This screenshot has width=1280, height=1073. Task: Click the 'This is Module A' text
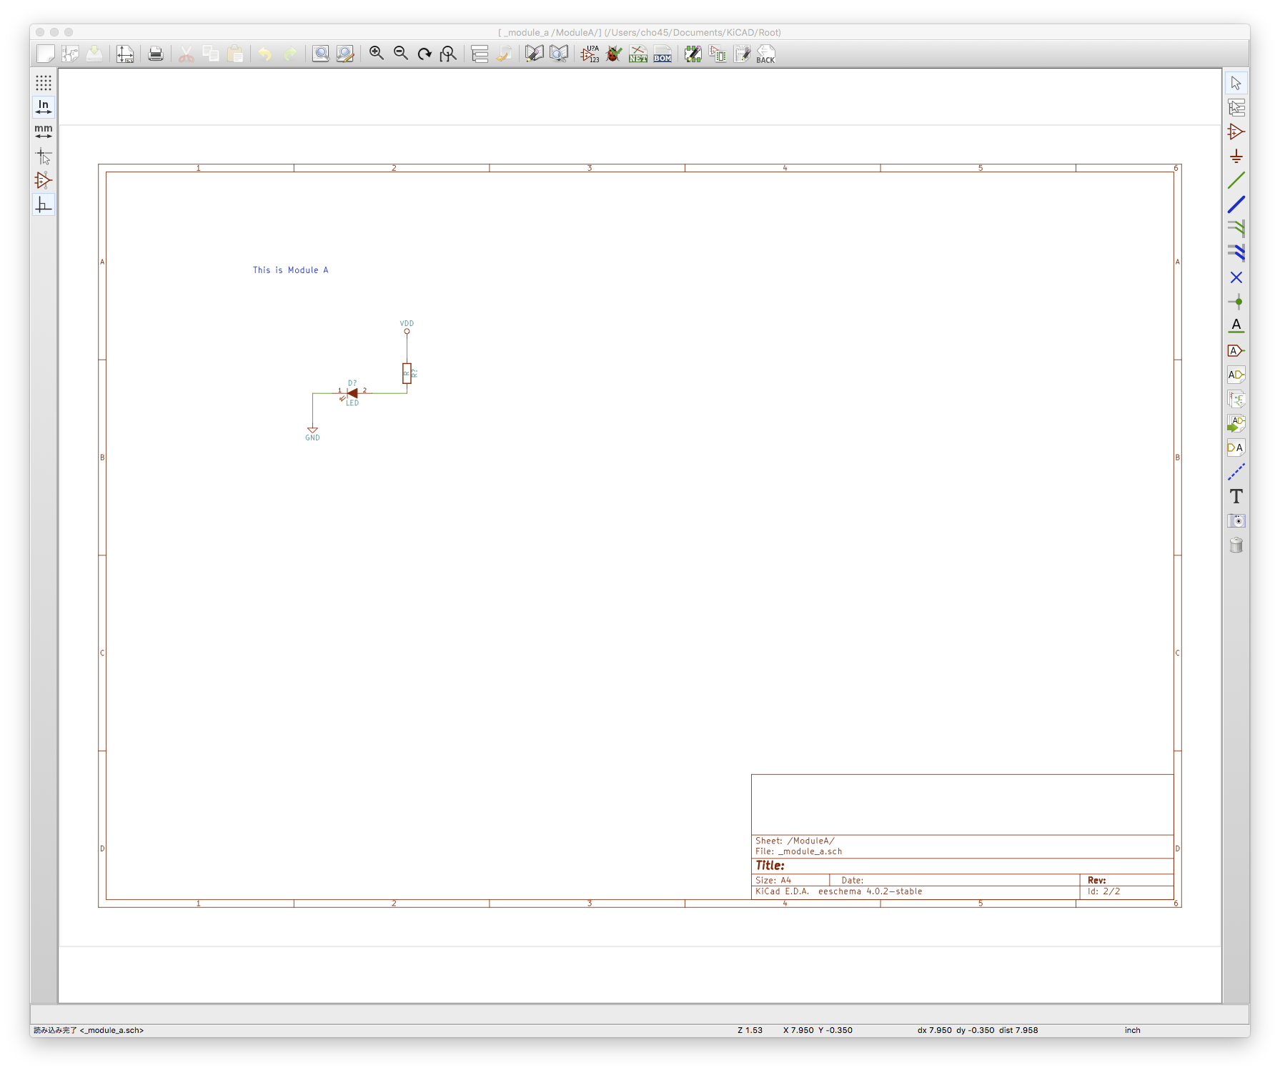coord(290,270)
